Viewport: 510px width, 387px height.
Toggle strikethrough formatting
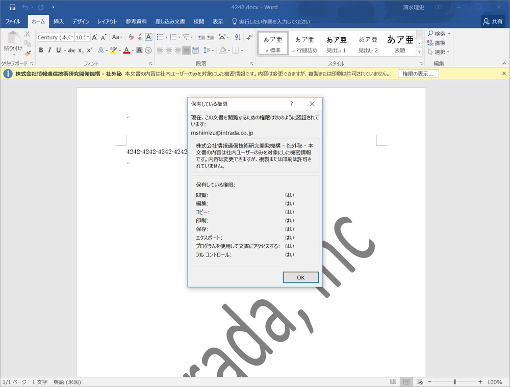(x=71, y=50)
